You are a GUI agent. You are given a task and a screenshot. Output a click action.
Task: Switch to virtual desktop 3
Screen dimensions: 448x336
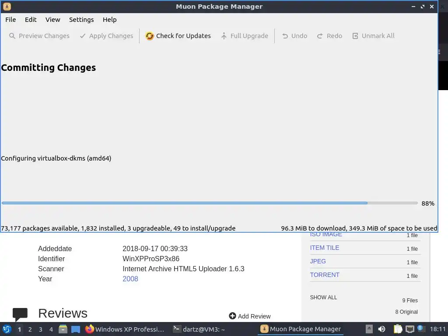[x=41, y=329]
